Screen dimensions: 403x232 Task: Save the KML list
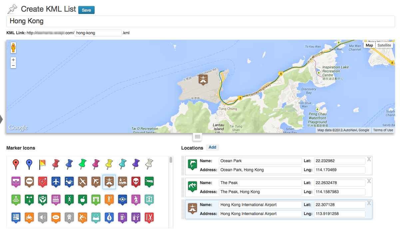coord(86,10)
